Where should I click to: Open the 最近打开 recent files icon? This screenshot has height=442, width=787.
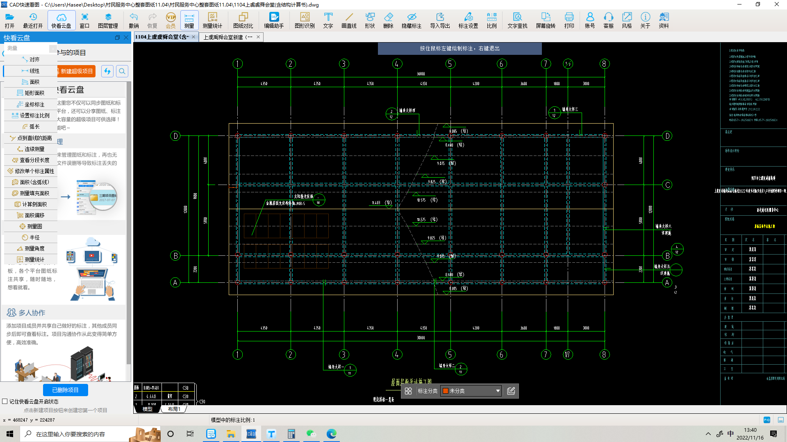tap(33, 20)
